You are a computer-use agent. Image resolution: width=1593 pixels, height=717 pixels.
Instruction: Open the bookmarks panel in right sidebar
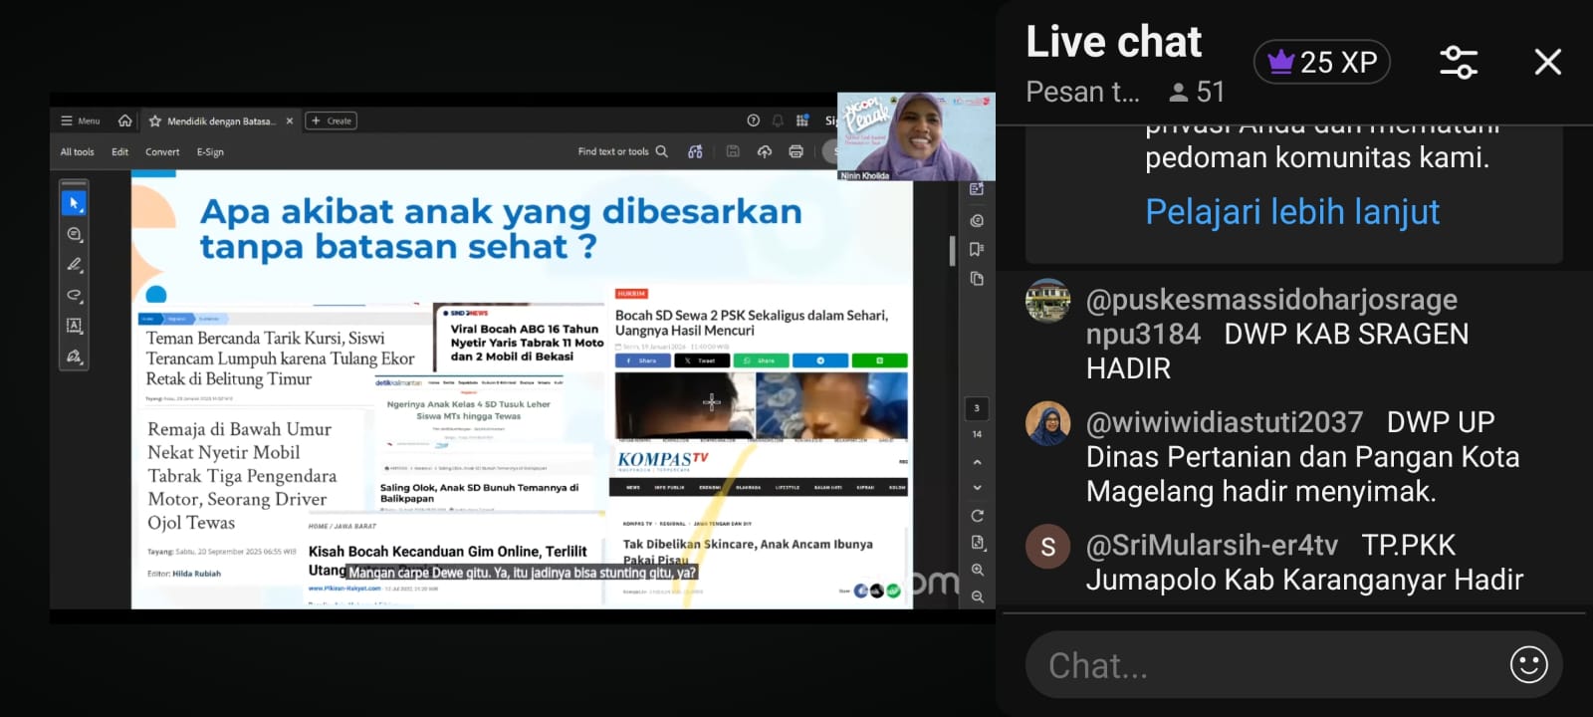[x=977, y=249]
